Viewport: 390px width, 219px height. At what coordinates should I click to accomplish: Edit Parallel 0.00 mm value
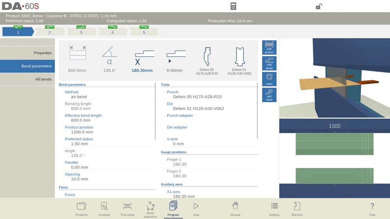coord(107,165)
